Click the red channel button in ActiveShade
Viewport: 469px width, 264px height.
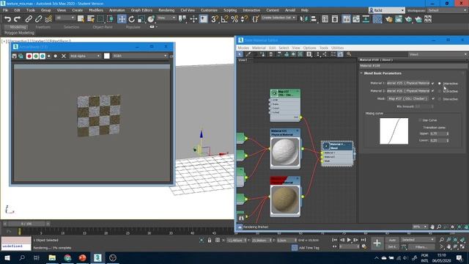(x=29, y=56)
